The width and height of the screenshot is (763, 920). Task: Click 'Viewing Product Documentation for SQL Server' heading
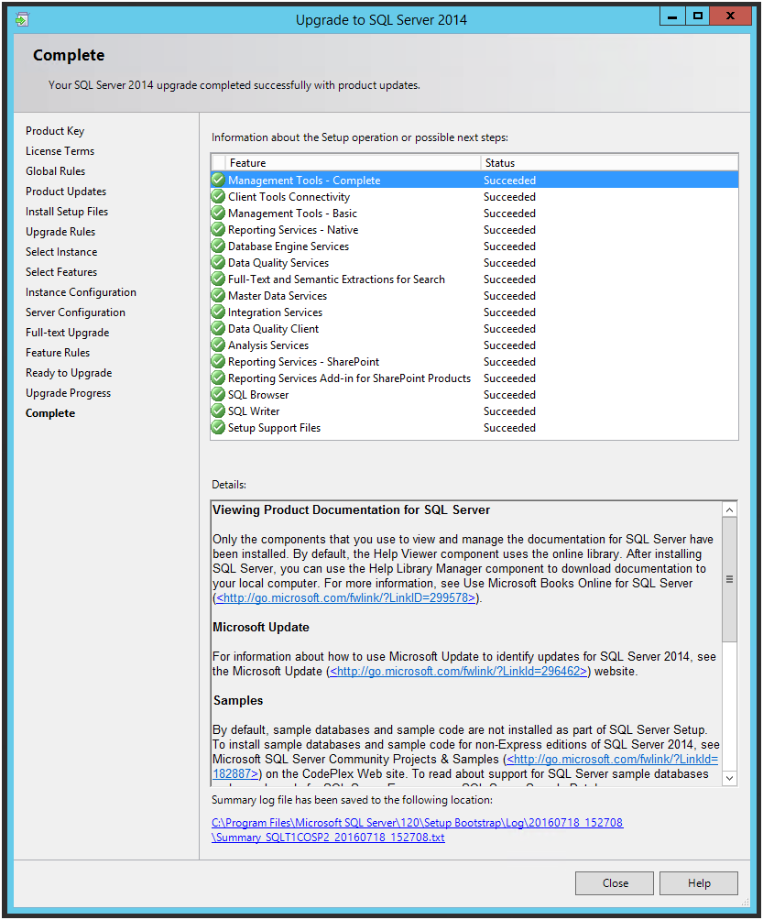tap(352, 509)
